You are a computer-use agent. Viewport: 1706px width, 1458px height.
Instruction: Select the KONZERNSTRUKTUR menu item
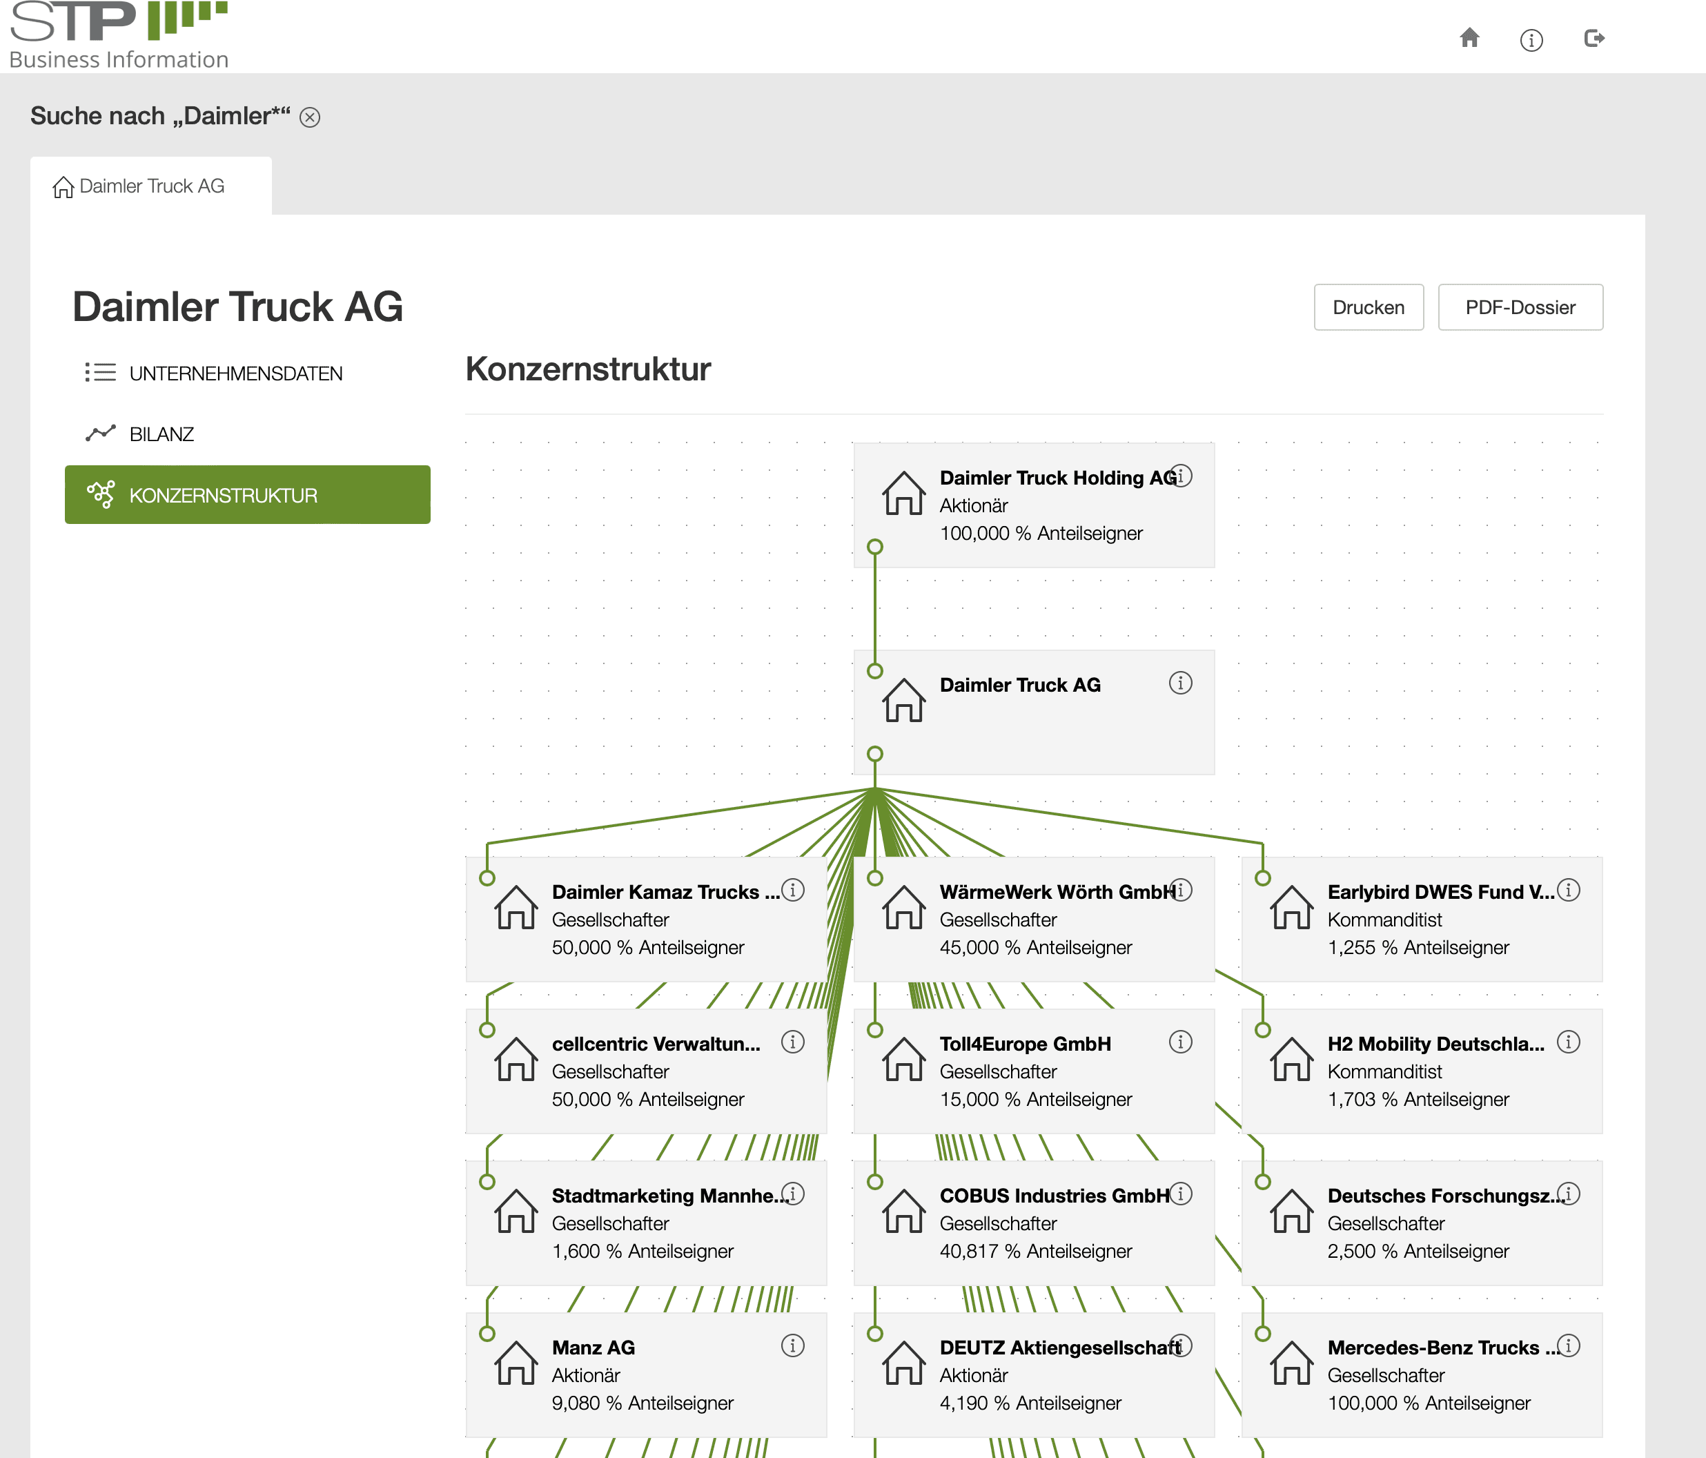[x=248, y=495]
